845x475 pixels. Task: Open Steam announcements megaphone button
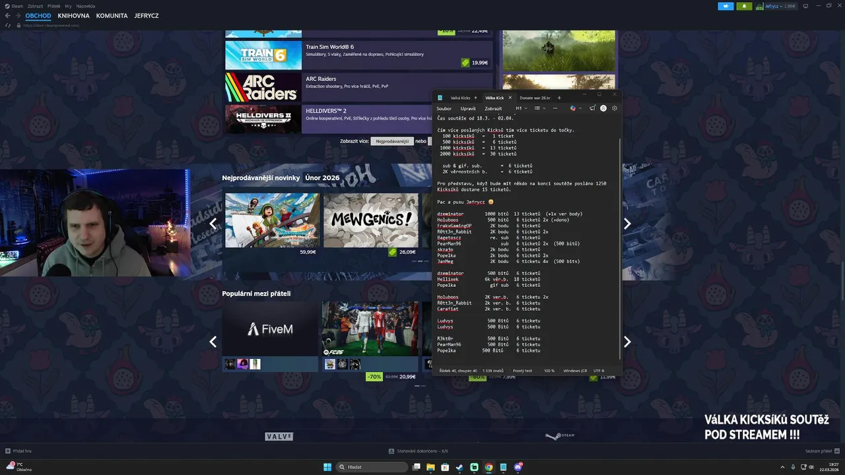click(x=726, y=6)
